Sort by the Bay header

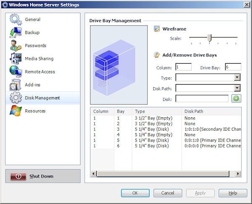click(x=123, y=111)
